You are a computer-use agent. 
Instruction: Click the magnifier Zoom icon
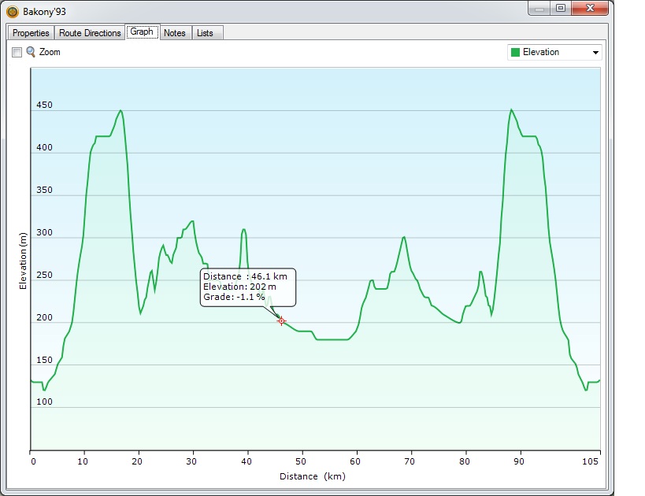click(31, 52)
